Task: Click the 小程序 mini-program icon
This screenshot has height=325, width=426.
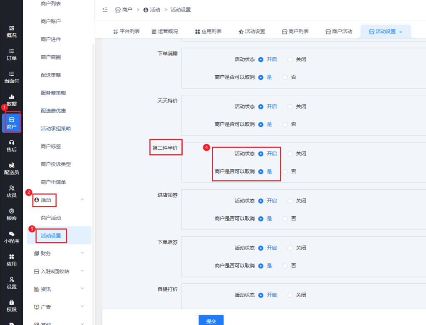Action: (x=12, y=234)
